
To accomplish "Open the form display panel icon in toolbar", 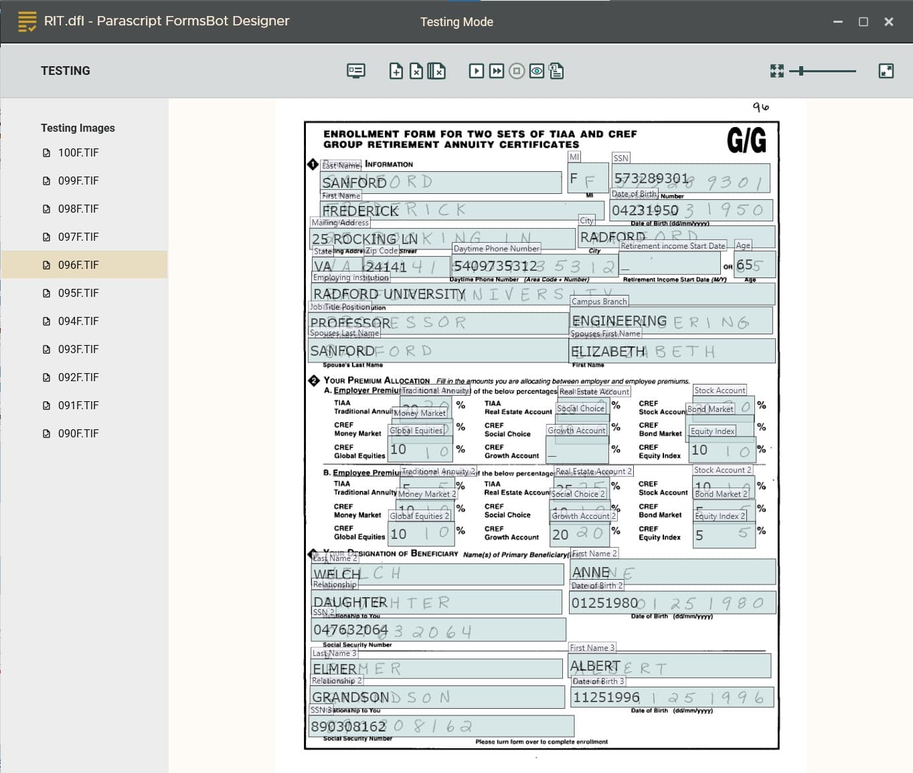I will [356, 71].
